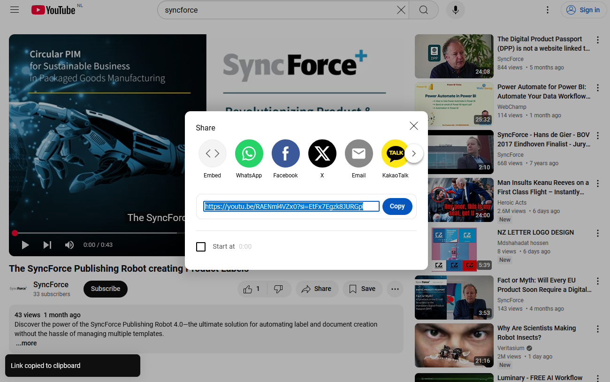
Task: Open Why Are Scientists Making Robot Insects
Action: click(x=536, y=333)
